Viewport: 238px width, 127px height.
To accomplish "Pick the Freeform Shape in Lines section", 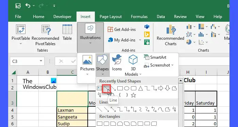I will click(167, 109).
